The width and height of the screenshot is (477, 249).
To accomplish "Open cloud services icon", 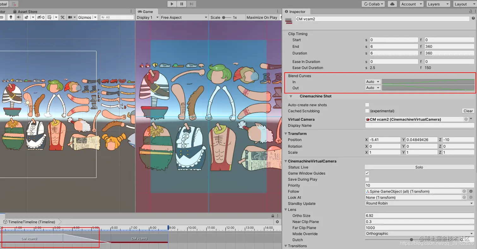I will coord(392,4).
